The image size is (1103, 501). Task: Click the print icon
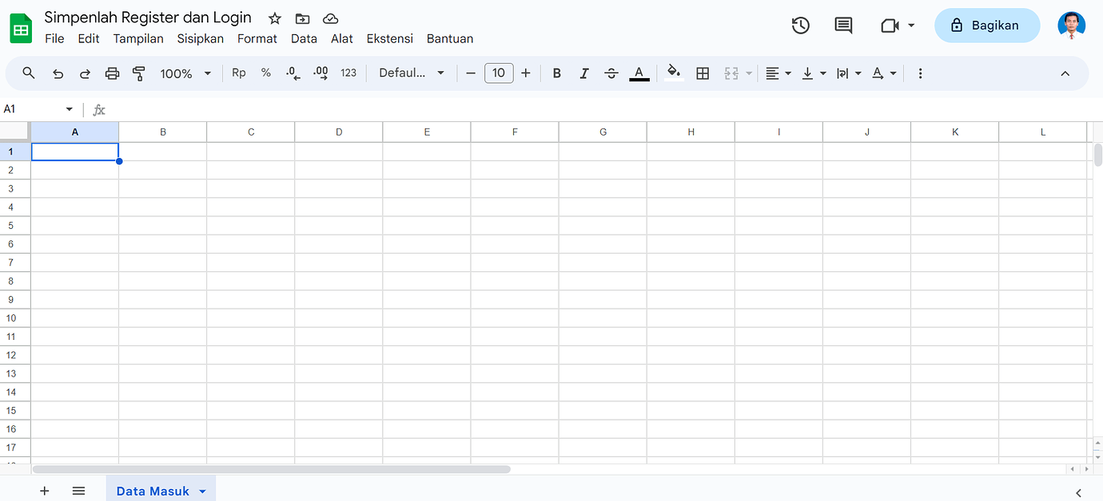pos(112,73)
